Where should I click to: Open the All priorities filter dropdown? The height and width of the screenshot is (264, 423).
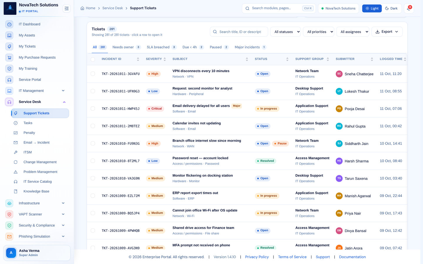tap(318, 32)
